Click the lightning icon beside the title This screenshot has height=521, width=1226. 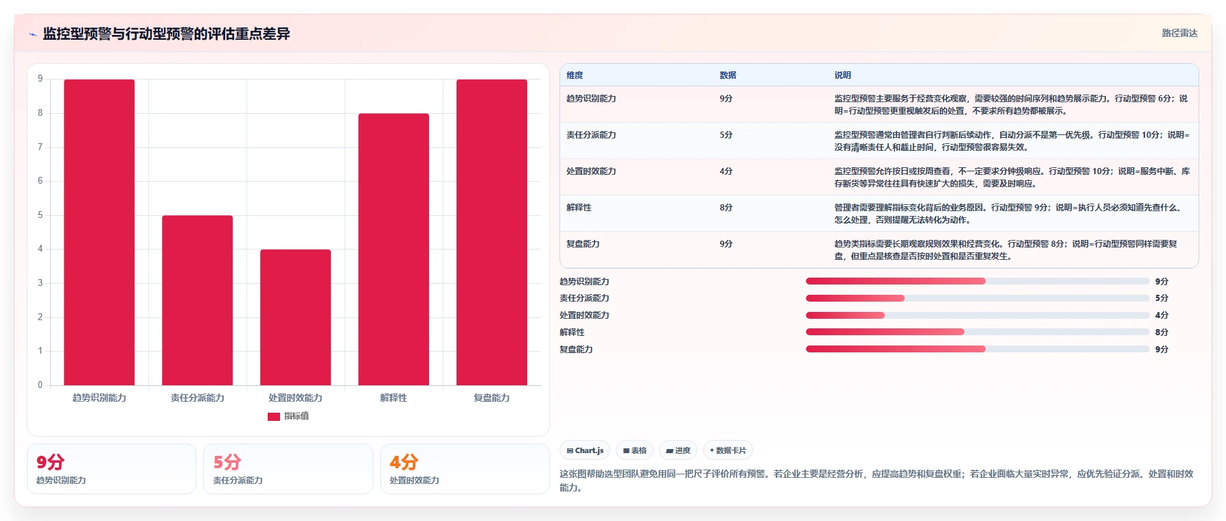click(33, 34)
